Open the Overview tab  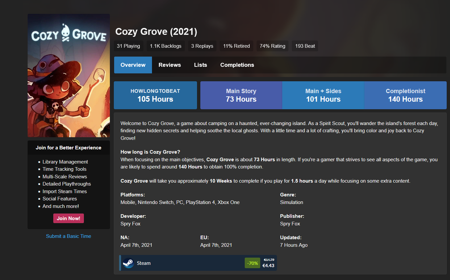[133, 65]
